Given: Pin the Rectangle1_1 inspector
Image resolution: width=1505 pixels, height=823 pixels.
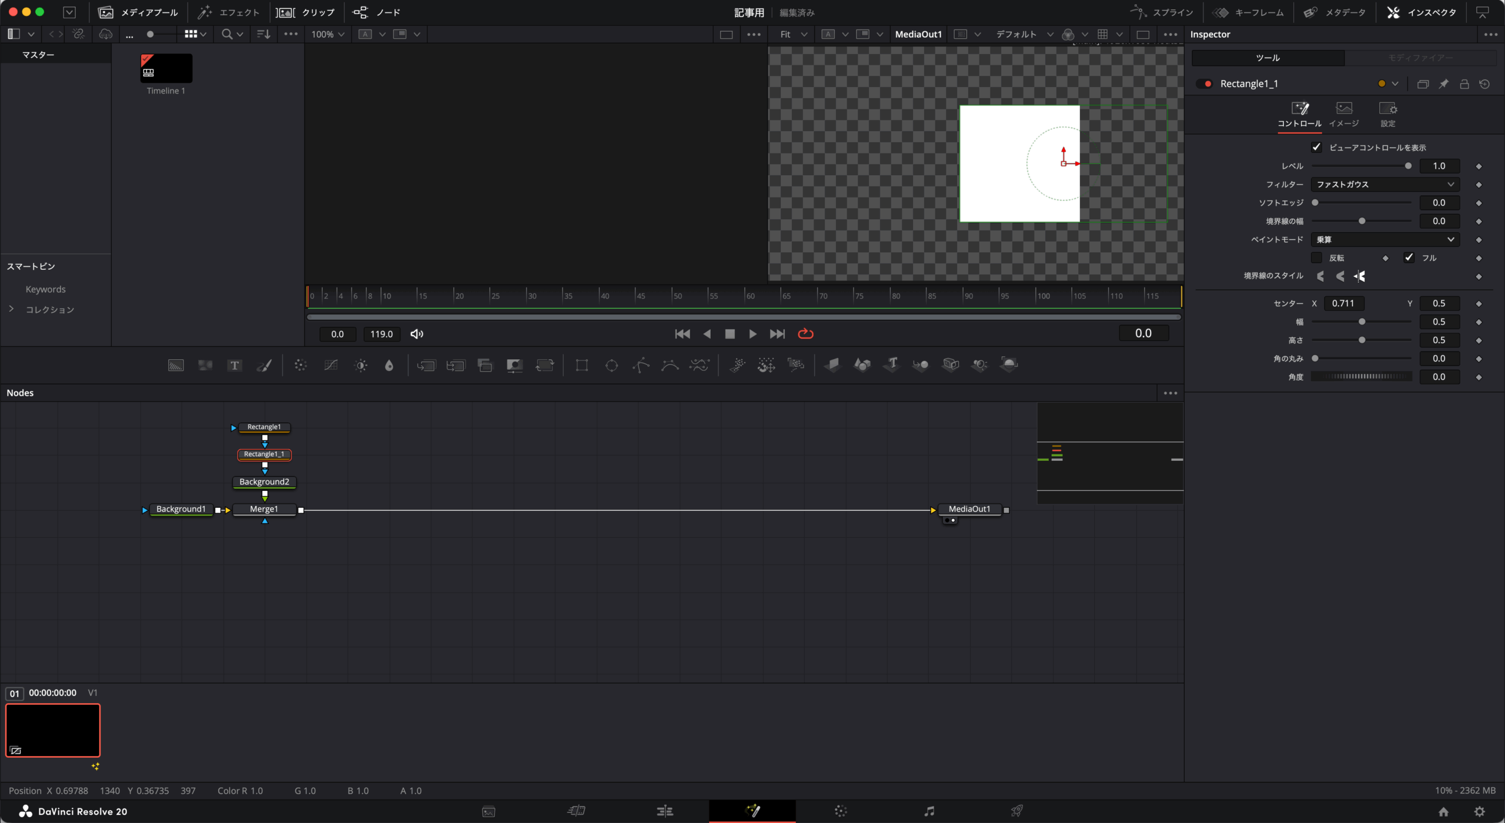Looking at the screenshot, I should (1443, 84).
